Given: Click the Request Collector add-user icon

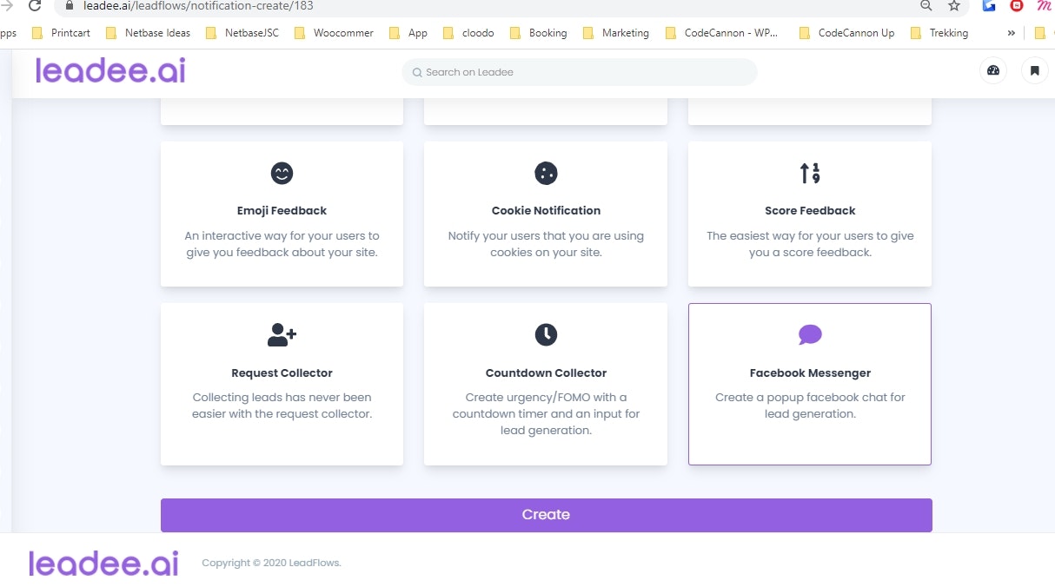Looking at the screenshot, I should [282, 335].
